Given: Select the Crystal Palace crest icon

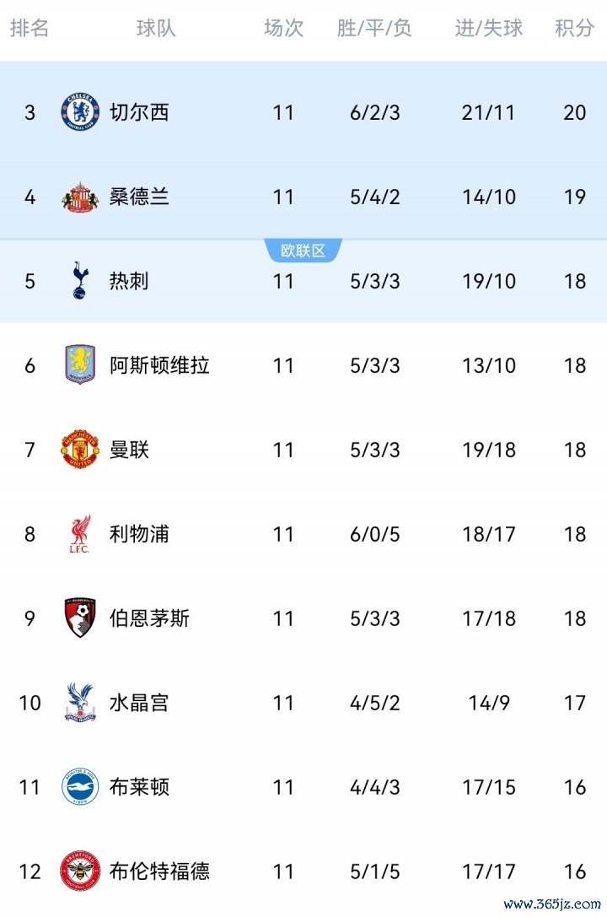Looking at the screenshot, I should (x=80, y=703).
